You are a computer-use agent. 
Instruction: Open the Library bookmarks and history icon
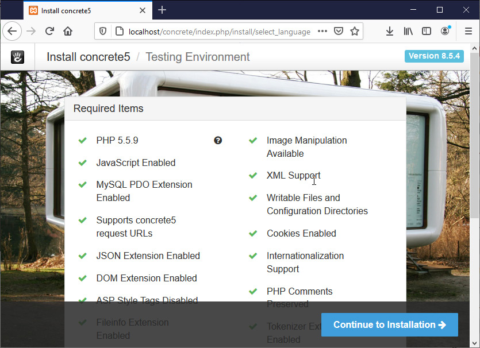click(x=408, y=32)
